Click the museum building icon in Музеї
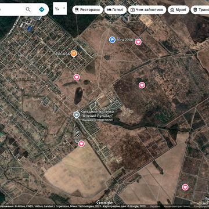209x209 pixels. pyautogui.click(x=172, y=10)
